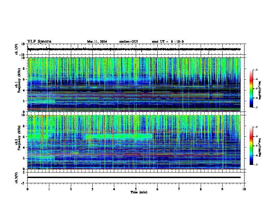Click the "ch.1(V)" waveform axis label
The image size is (275, 212).
[x=17, y=49]
